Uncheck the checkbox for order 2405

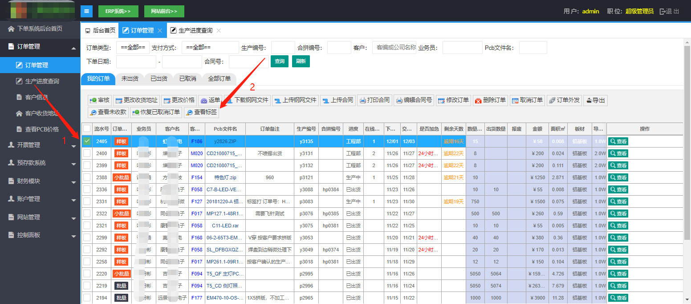click(x=87, y=141)
